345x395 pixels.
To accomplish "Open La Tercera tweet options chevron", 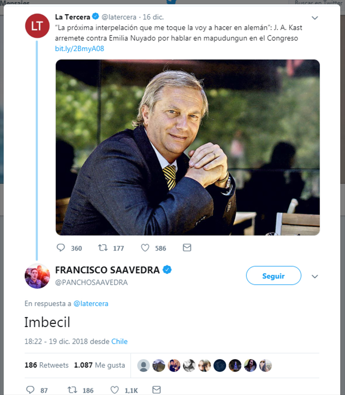I will (x=314, y=18).
